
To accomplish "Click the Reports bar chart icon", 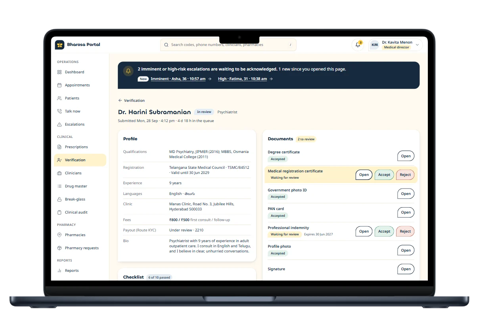I will tap(59, 271).
